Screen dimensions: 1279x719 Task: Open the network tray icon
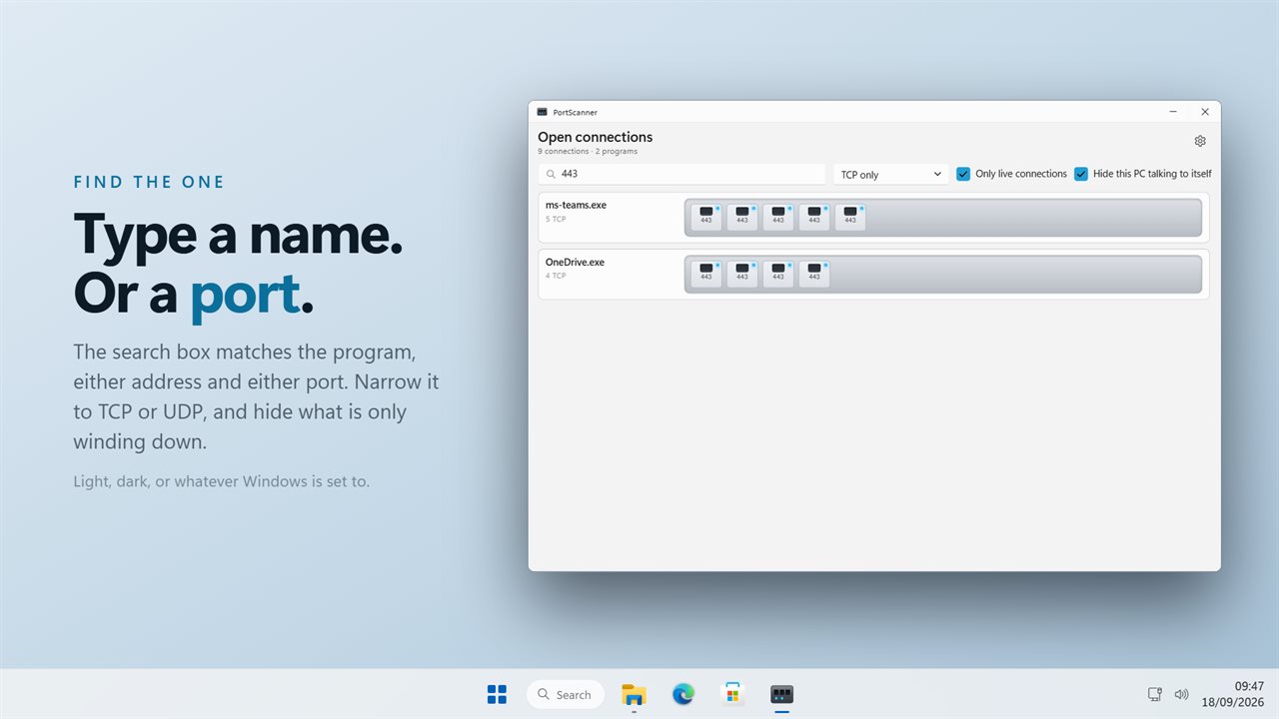click(x=1155, y=694)
